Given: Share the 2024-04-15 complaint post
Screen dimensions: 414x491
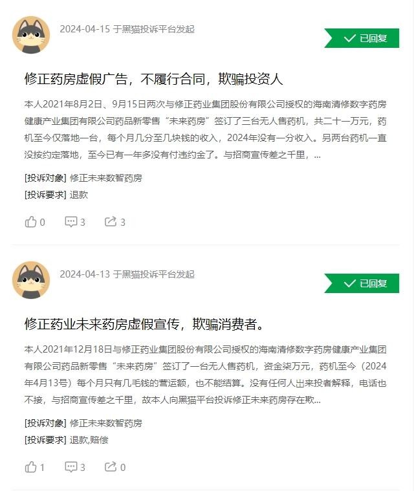Looking at the screenshot, I should click(x=115, y=222).
